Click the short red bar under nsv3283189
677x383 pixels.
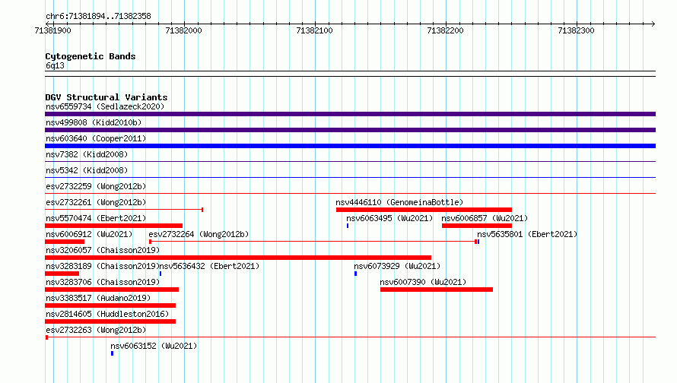[62, 274]
